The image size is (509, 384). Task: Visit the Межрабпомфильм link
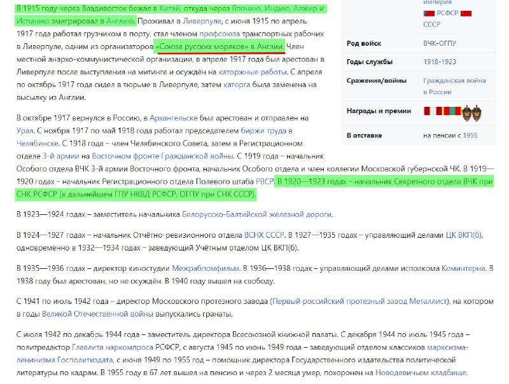pyautogui.click(x=206, y=268)
